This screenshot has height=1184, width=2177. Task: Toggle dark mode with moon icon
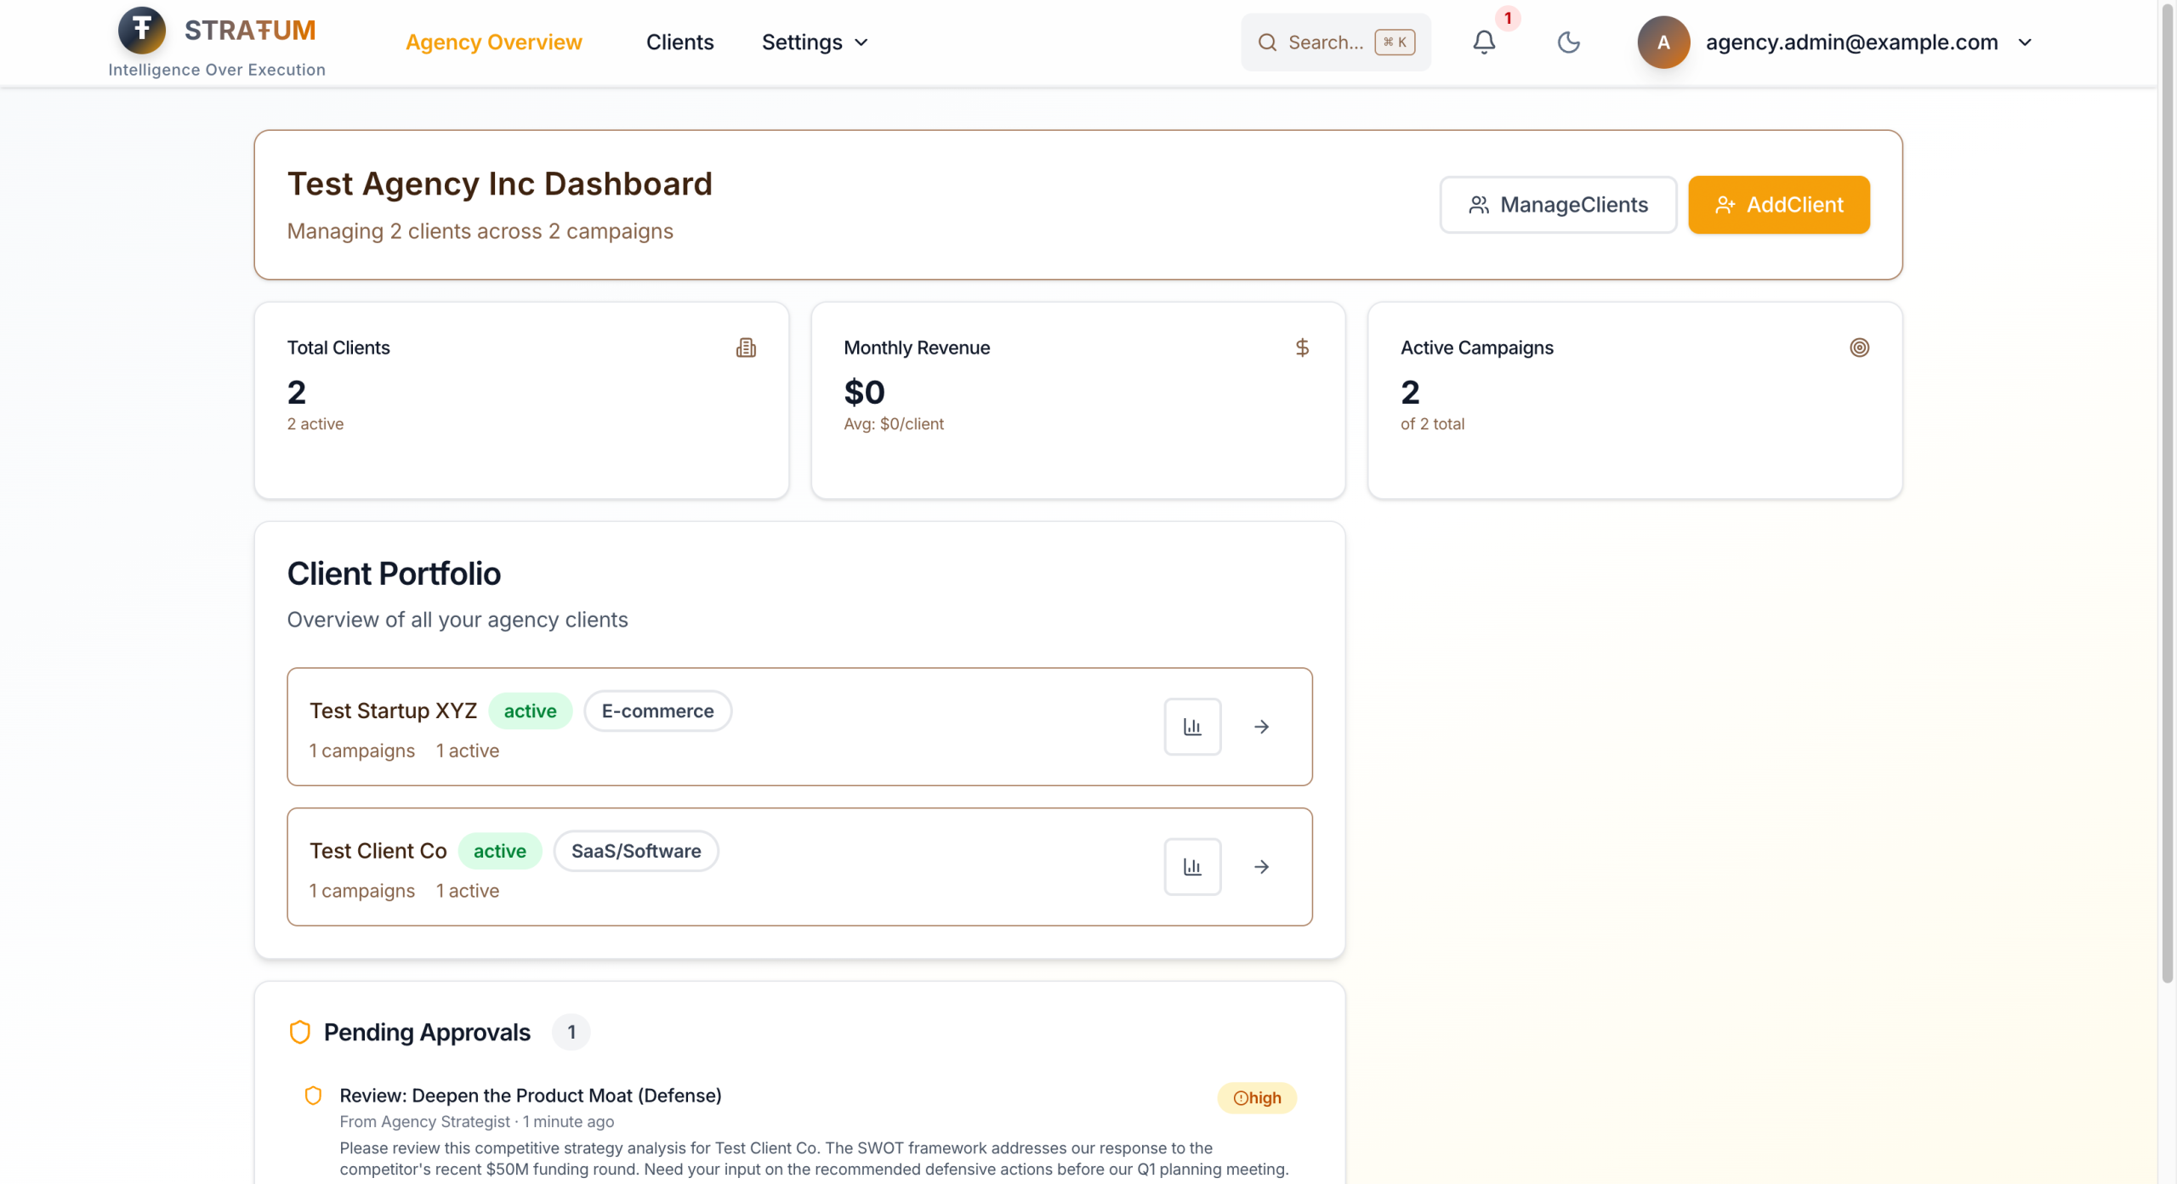[1568, 42]
